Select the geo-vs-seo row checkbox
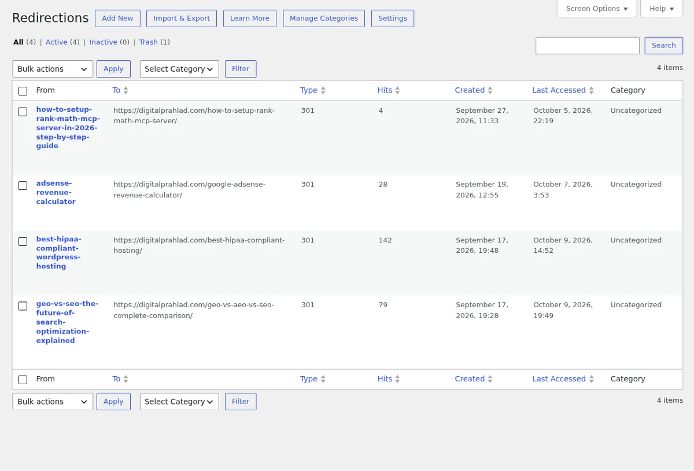 tap(23, 306)
